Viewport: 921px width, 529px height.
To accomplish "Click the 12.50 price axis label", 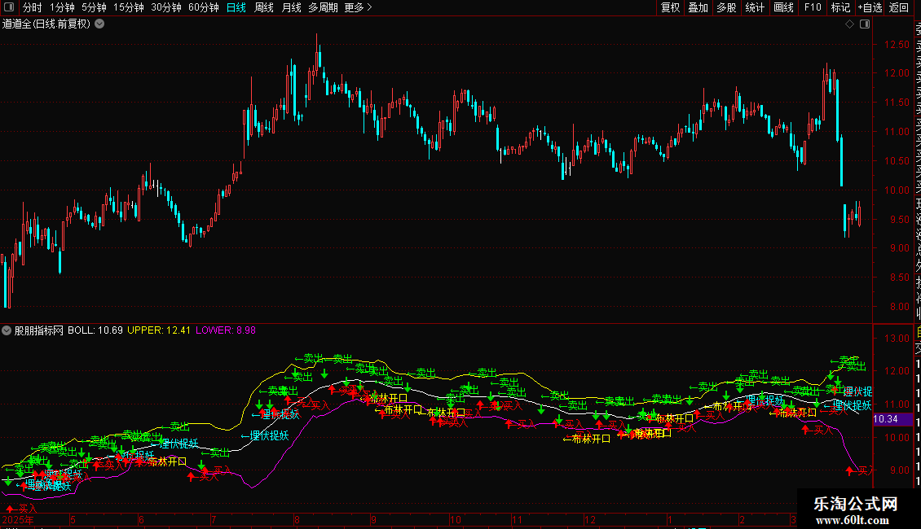I will coord(897,45).
